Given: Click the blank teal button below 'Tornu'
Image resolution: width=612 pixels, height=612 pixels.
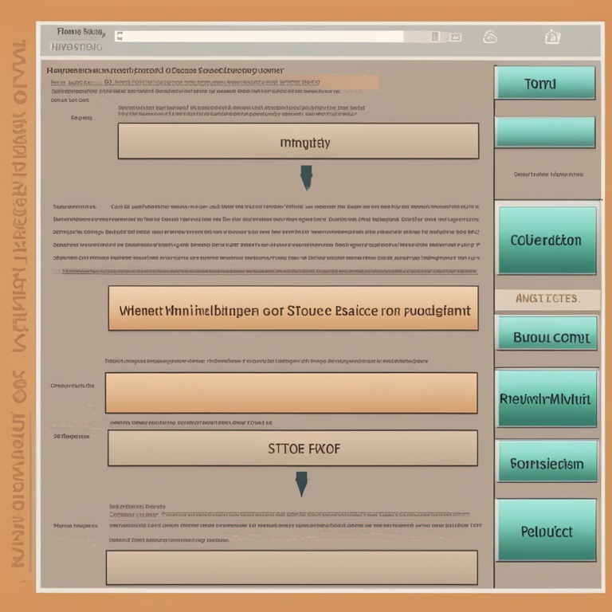Looking at the screenshot, I should 545,133.
